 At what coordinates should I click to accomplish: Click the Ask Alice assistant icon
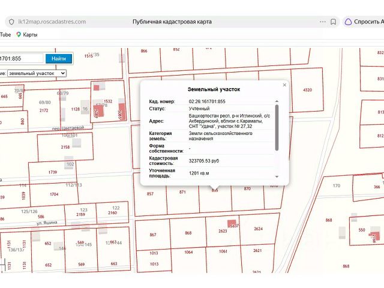pos(348,22)
